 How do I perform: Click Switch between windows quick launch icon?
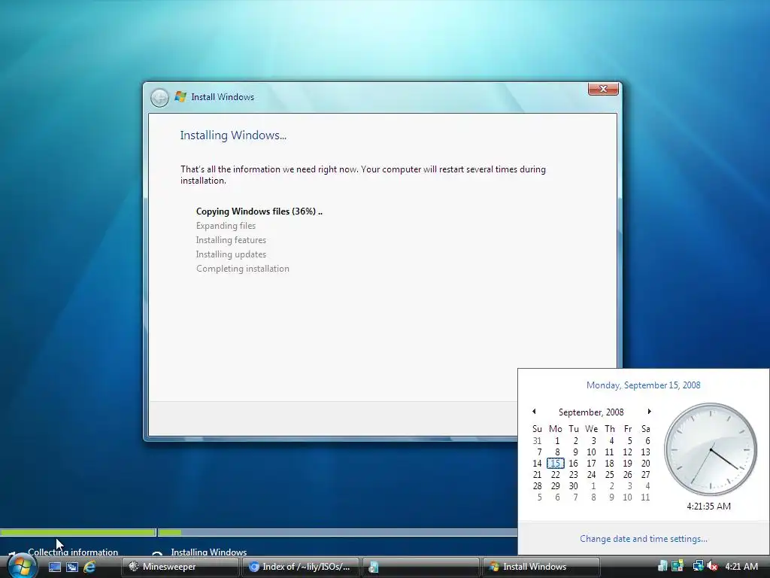coord(72,567)
